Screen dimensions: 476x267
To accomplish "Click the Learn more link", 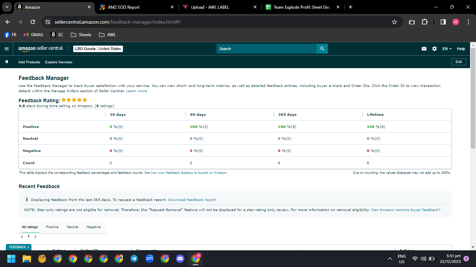I will (137, 91).
